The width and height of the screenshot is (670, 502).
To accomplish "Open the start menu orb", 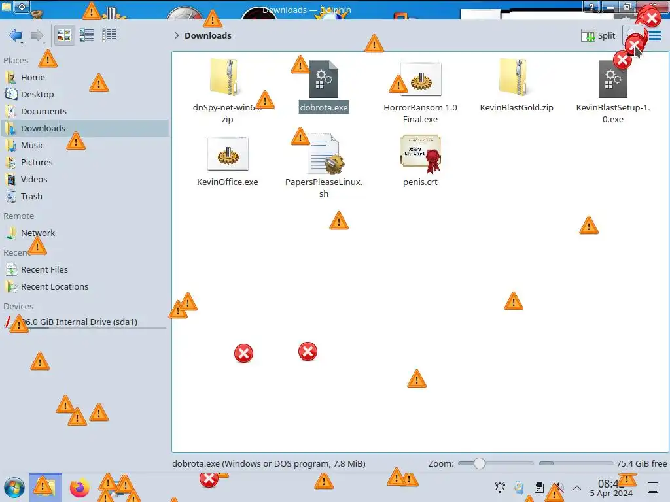I will coord(14,488).
